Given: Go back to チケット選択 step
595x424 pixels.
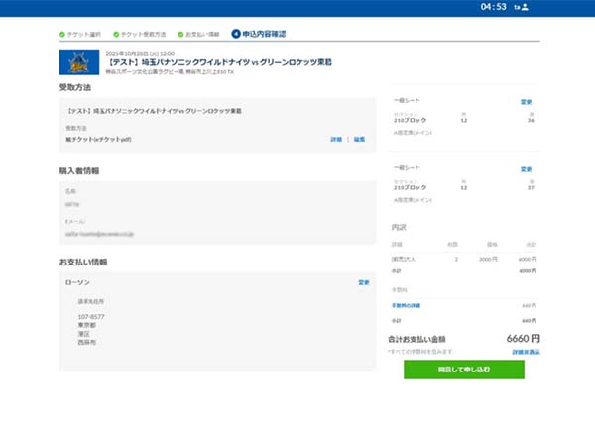Looking at the screenshot, I should tap(87, 34).
